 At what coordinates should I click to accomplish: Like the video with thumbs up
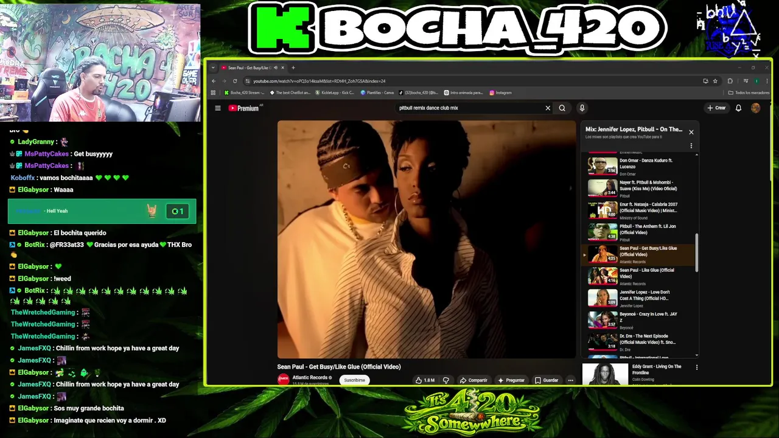pos(425,380)
